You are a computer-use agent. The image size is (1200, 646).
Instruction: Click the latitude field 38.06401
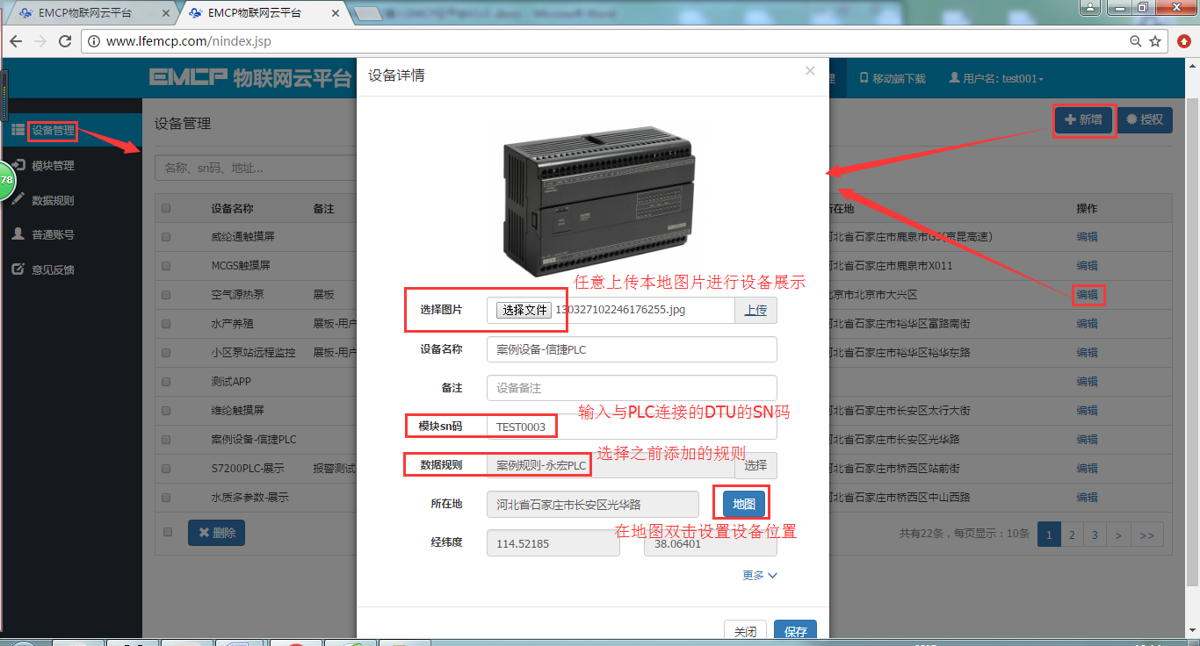pyautogui.click(x=711, y=543)
